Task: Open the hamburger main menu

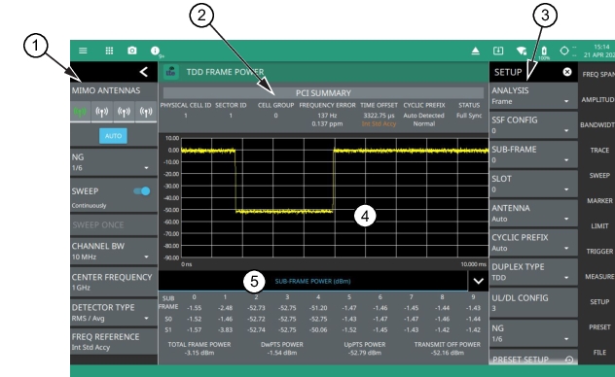Action: point(83,51)
